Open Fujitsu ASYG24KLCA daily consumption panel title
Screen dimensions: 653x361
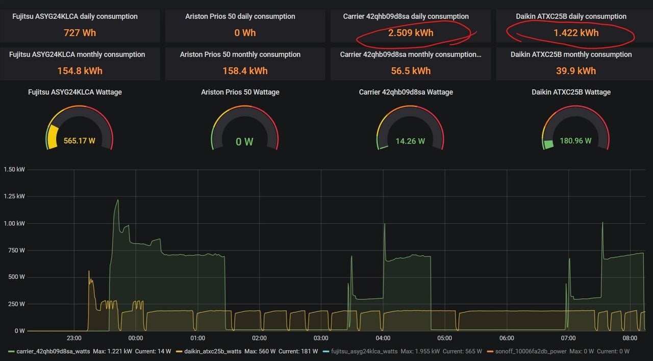point(75,16)
